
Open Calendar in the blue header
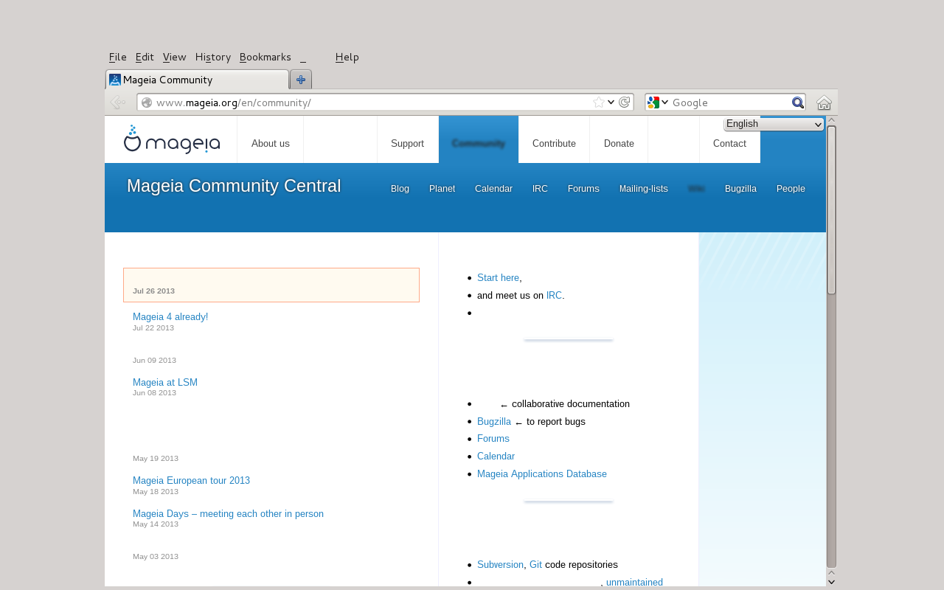pyautogui.click(x=493, y=189)
